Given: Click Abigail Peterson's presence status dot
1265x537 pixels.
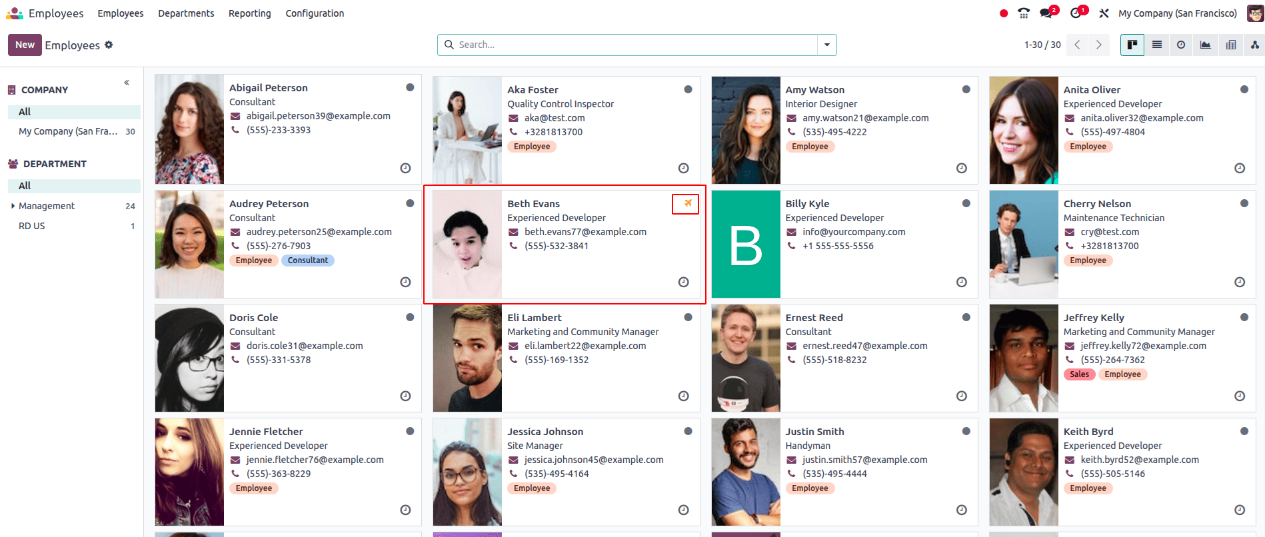Looking at the screenshot, I should pos(410,87).
